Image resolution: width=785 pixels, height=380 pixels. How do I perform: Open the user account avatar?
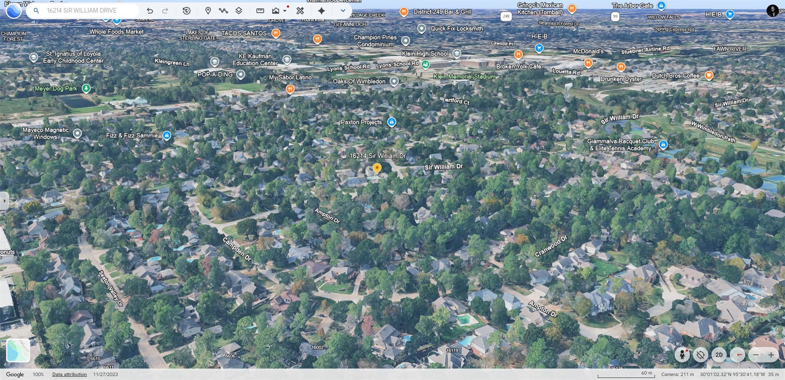tap(772, 11)
